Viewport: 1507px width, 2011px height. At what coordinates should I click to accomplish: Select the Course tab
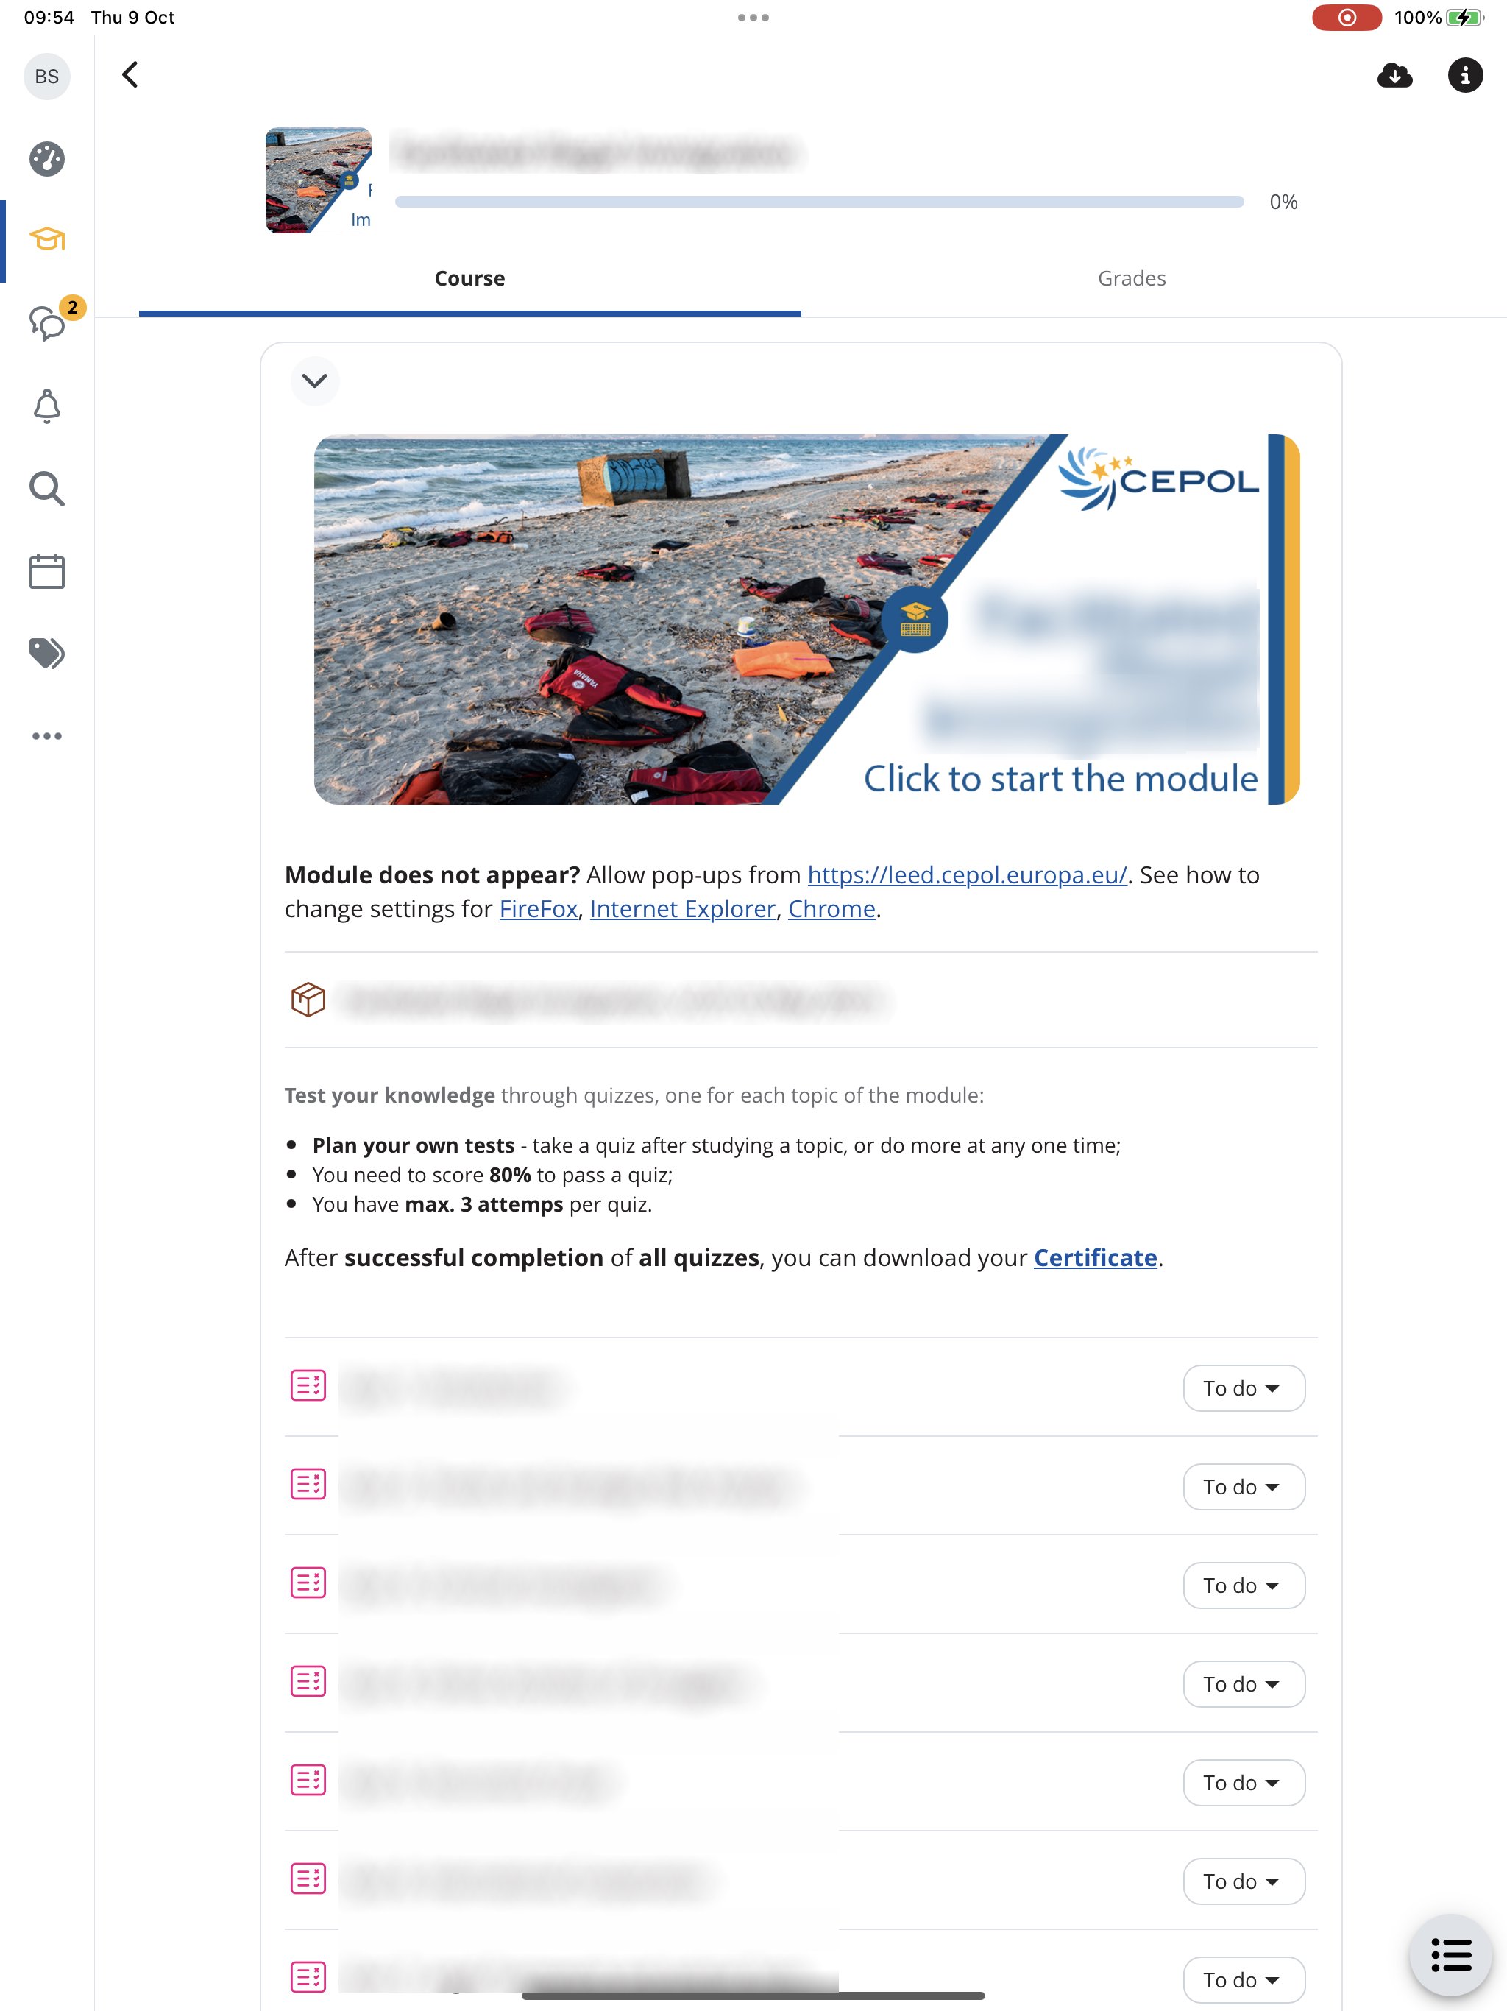coord(469,278)
